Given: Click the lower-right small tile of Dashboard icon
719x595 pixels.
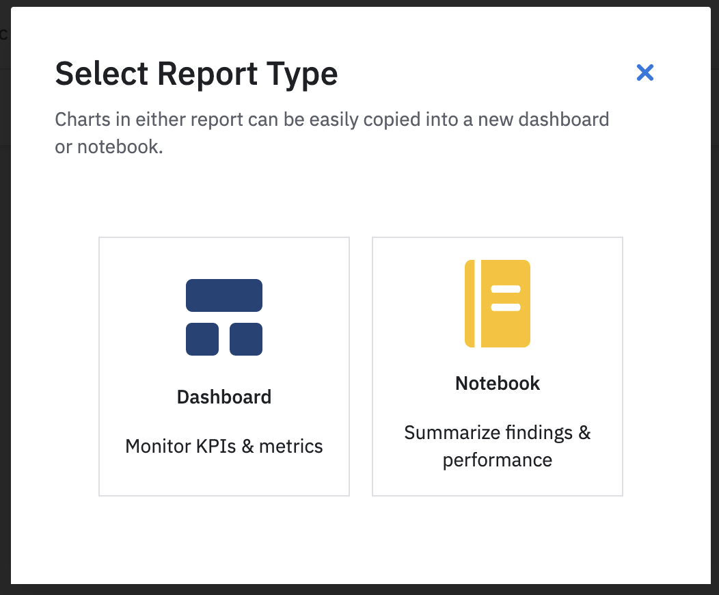Looking at the screenshot, I should (x=246, y=339).
